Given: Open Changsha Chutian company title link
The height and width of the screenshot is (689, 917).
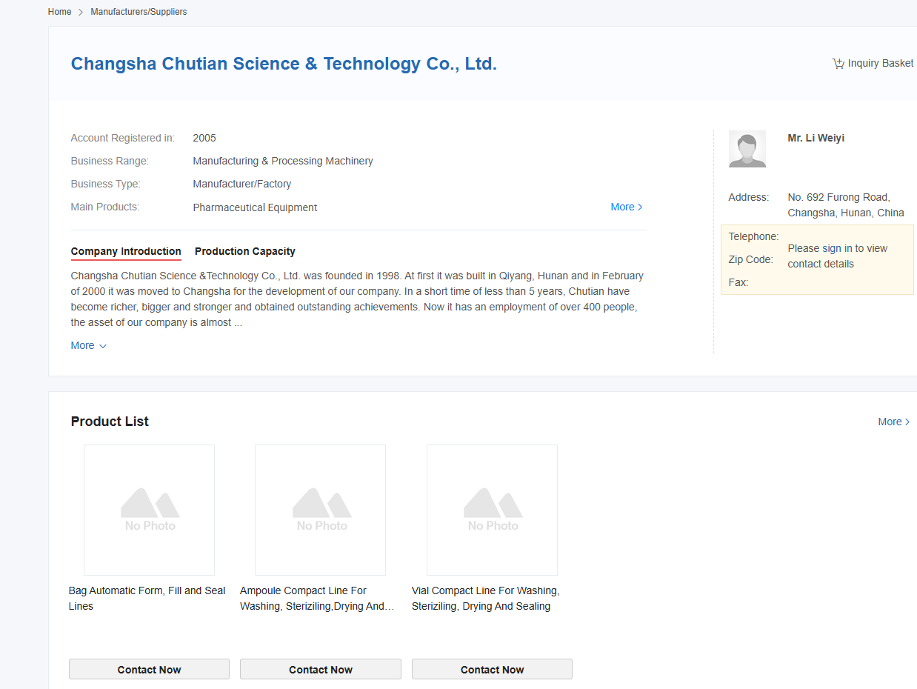Looking at the screenshot, I should [284, 64].
